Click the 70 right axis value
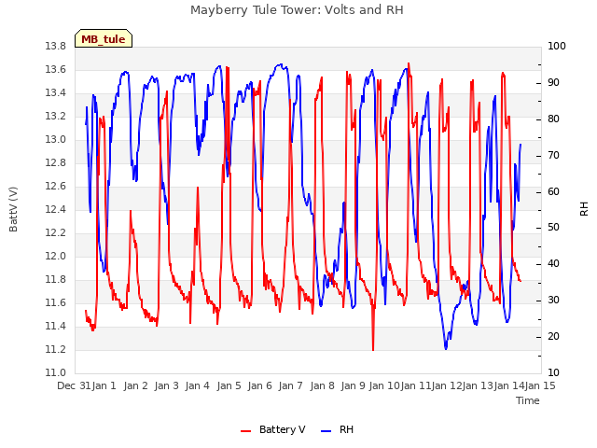Viewport: 597px width, 448px height. point(553,156)
